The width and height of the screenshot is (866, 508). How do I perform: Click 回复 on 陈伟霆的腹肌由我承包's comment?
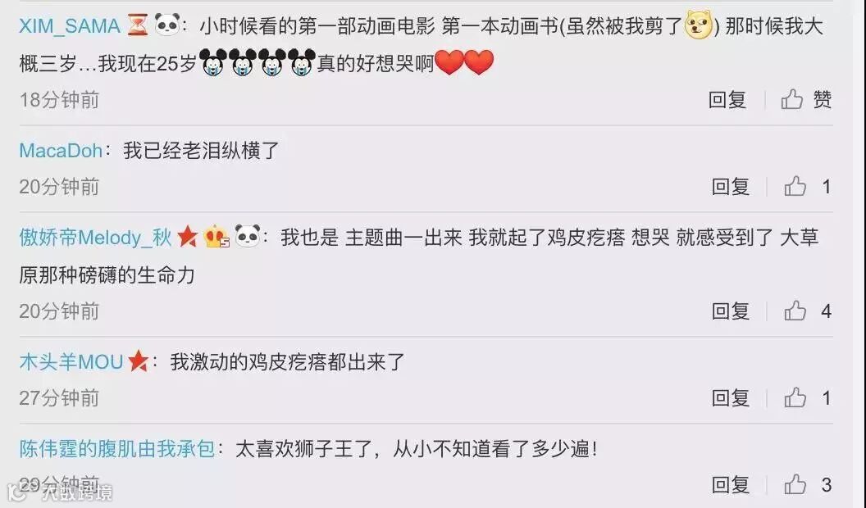pyautogui.click(x=730, y=485)
